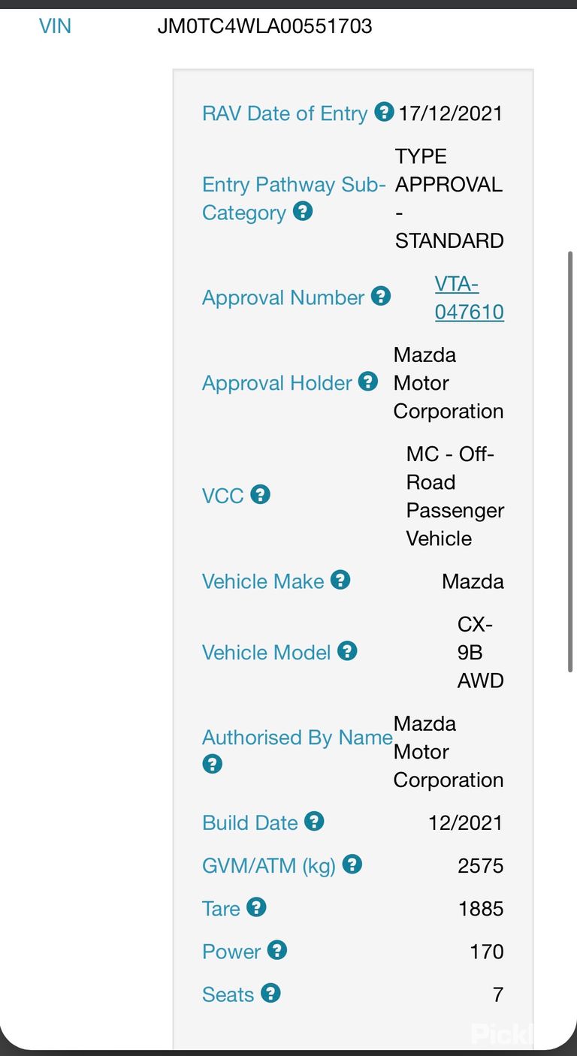577x1056 pixels.
Task: Open the Seats help icon
Action: pos(270,993)
